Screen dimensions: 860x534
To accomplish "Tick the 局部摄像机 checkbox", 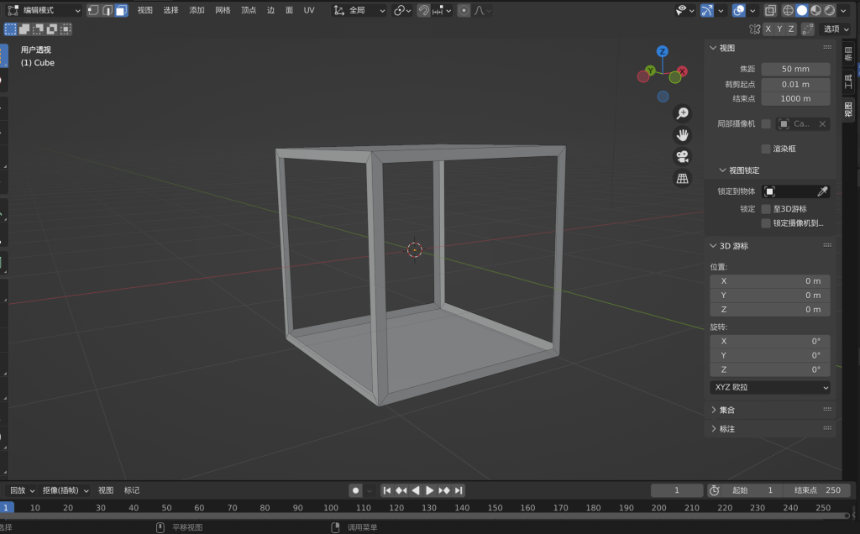I will click(x=765, y=123).
